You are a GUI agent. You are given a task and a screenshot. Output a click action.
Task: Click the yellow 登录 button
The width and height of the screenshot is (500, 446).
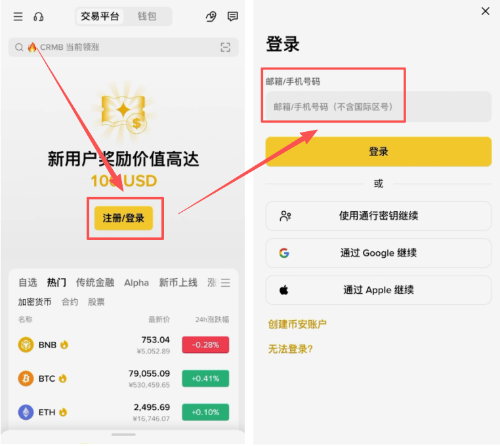point(379,152)
